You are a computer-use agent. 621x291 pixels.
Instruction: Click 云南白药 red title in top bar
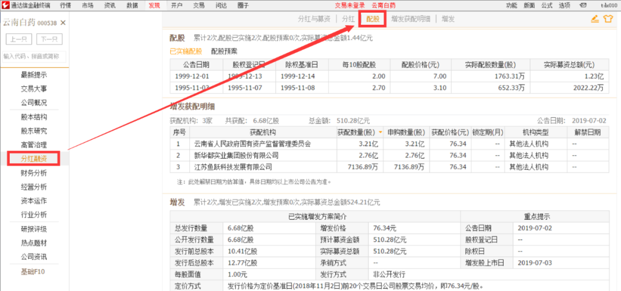coord(384,5)
